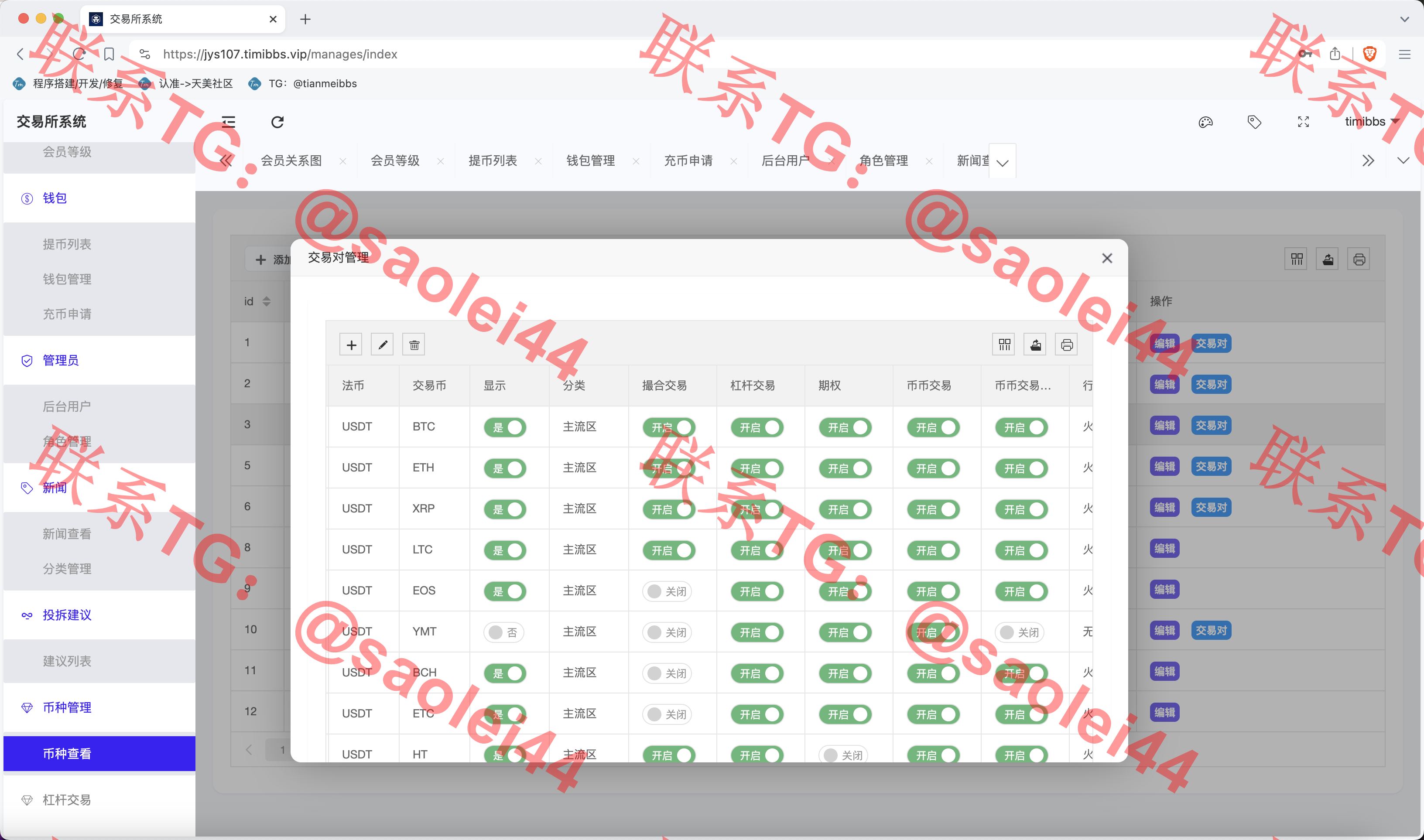
Task: Click the password key icon in address bar
Action: pyautogui.click(x=1305, y=54)
